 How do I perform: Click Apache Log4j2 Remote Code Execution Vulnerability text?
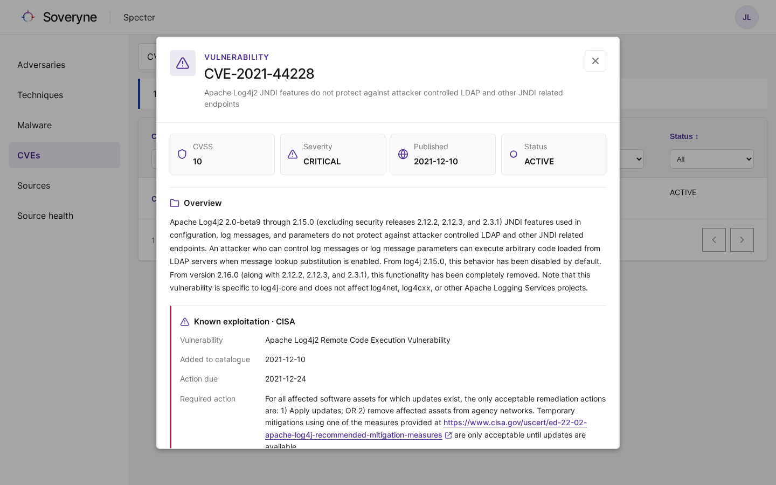[x=358, y=340]
